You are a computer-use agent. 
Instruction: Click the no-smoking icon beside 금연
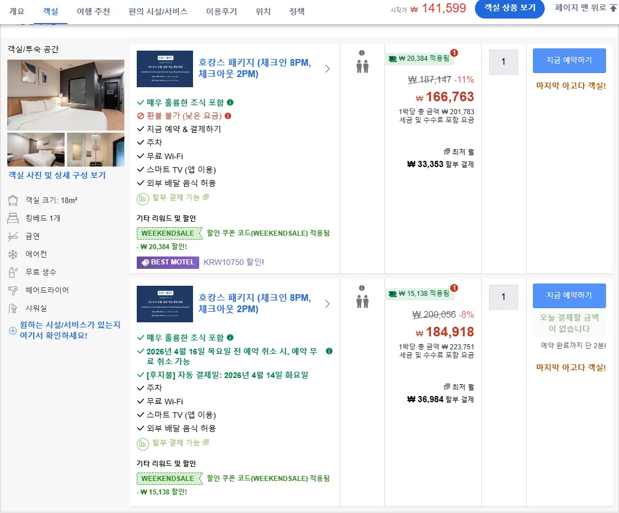click(x=13, y=236)
